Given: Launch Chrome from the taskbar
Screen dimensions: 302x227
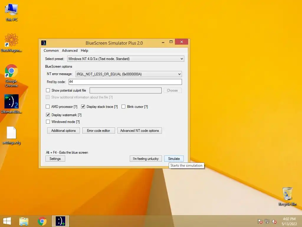Looking at the screenshot, I should [x=42, y=221].
